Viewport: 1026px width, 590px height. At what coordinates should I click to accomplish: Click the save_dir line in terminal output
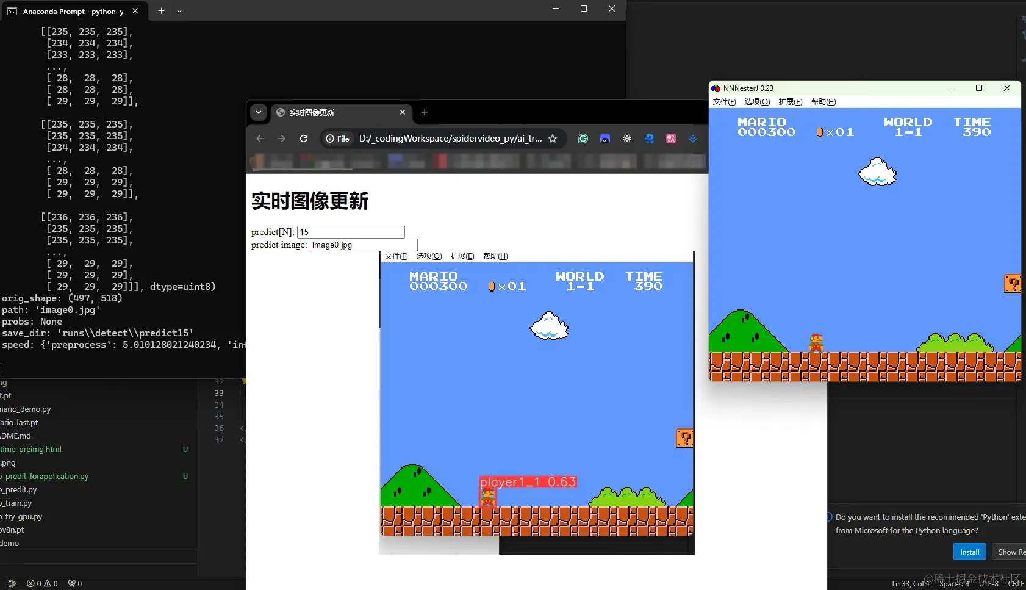click(98, 333)
